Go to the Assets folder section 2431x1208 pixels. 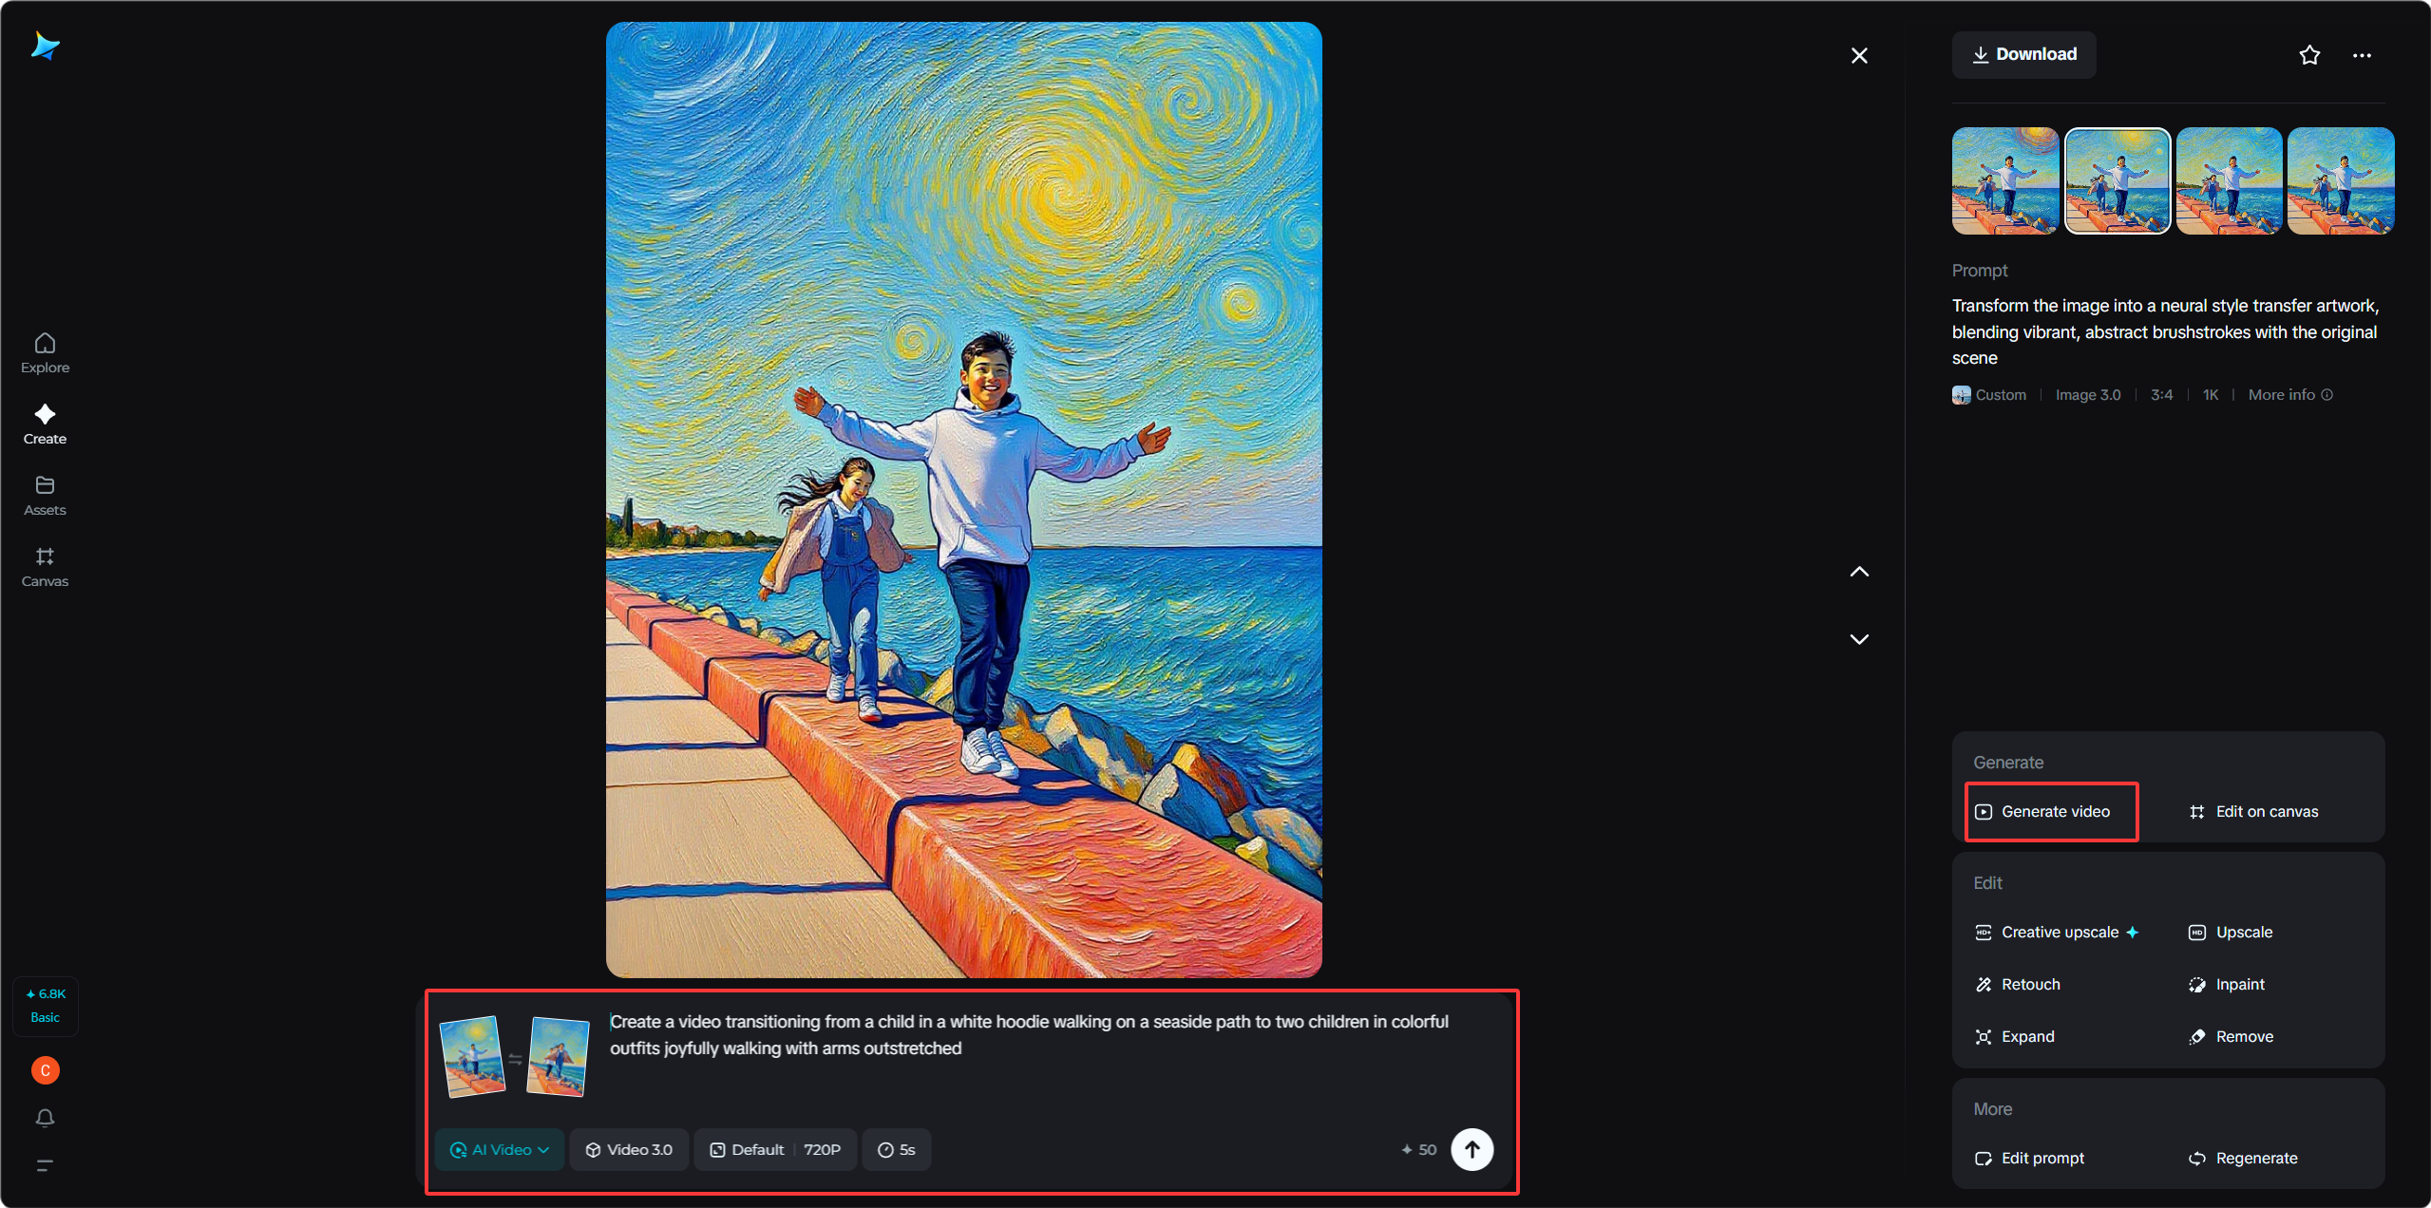click(45, 496)
